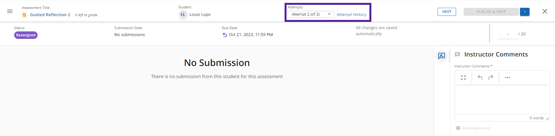555x136 pixels.
Task: Click the LL student avatar
Action: 183,14
